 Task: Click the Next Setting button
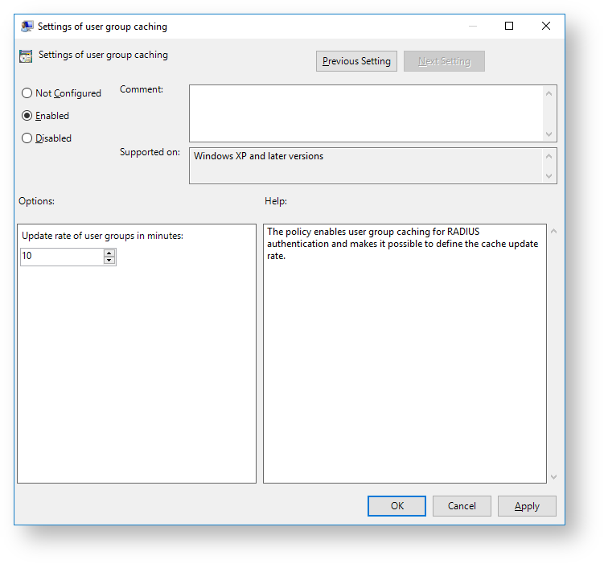coord(444,61)
